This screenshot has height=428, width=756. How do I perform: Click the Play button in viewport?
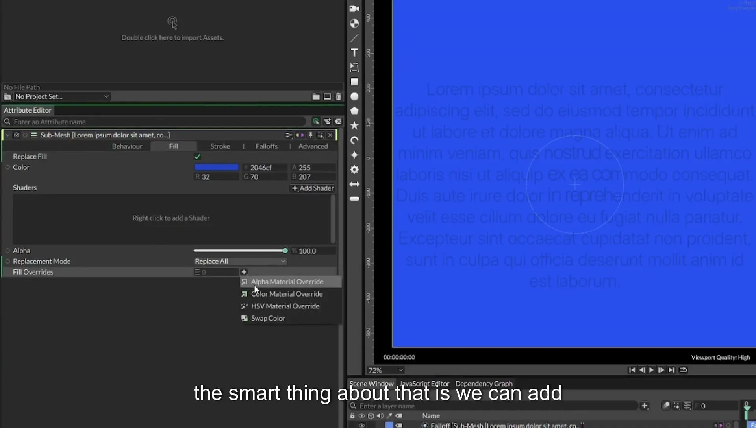click(651, 370)
